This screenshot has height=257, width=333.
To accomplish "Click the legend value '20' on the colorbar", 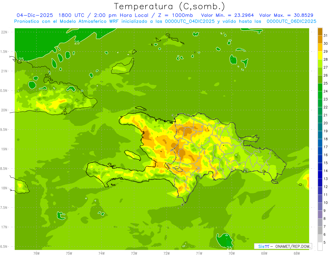I will click(x=326, y=123).
